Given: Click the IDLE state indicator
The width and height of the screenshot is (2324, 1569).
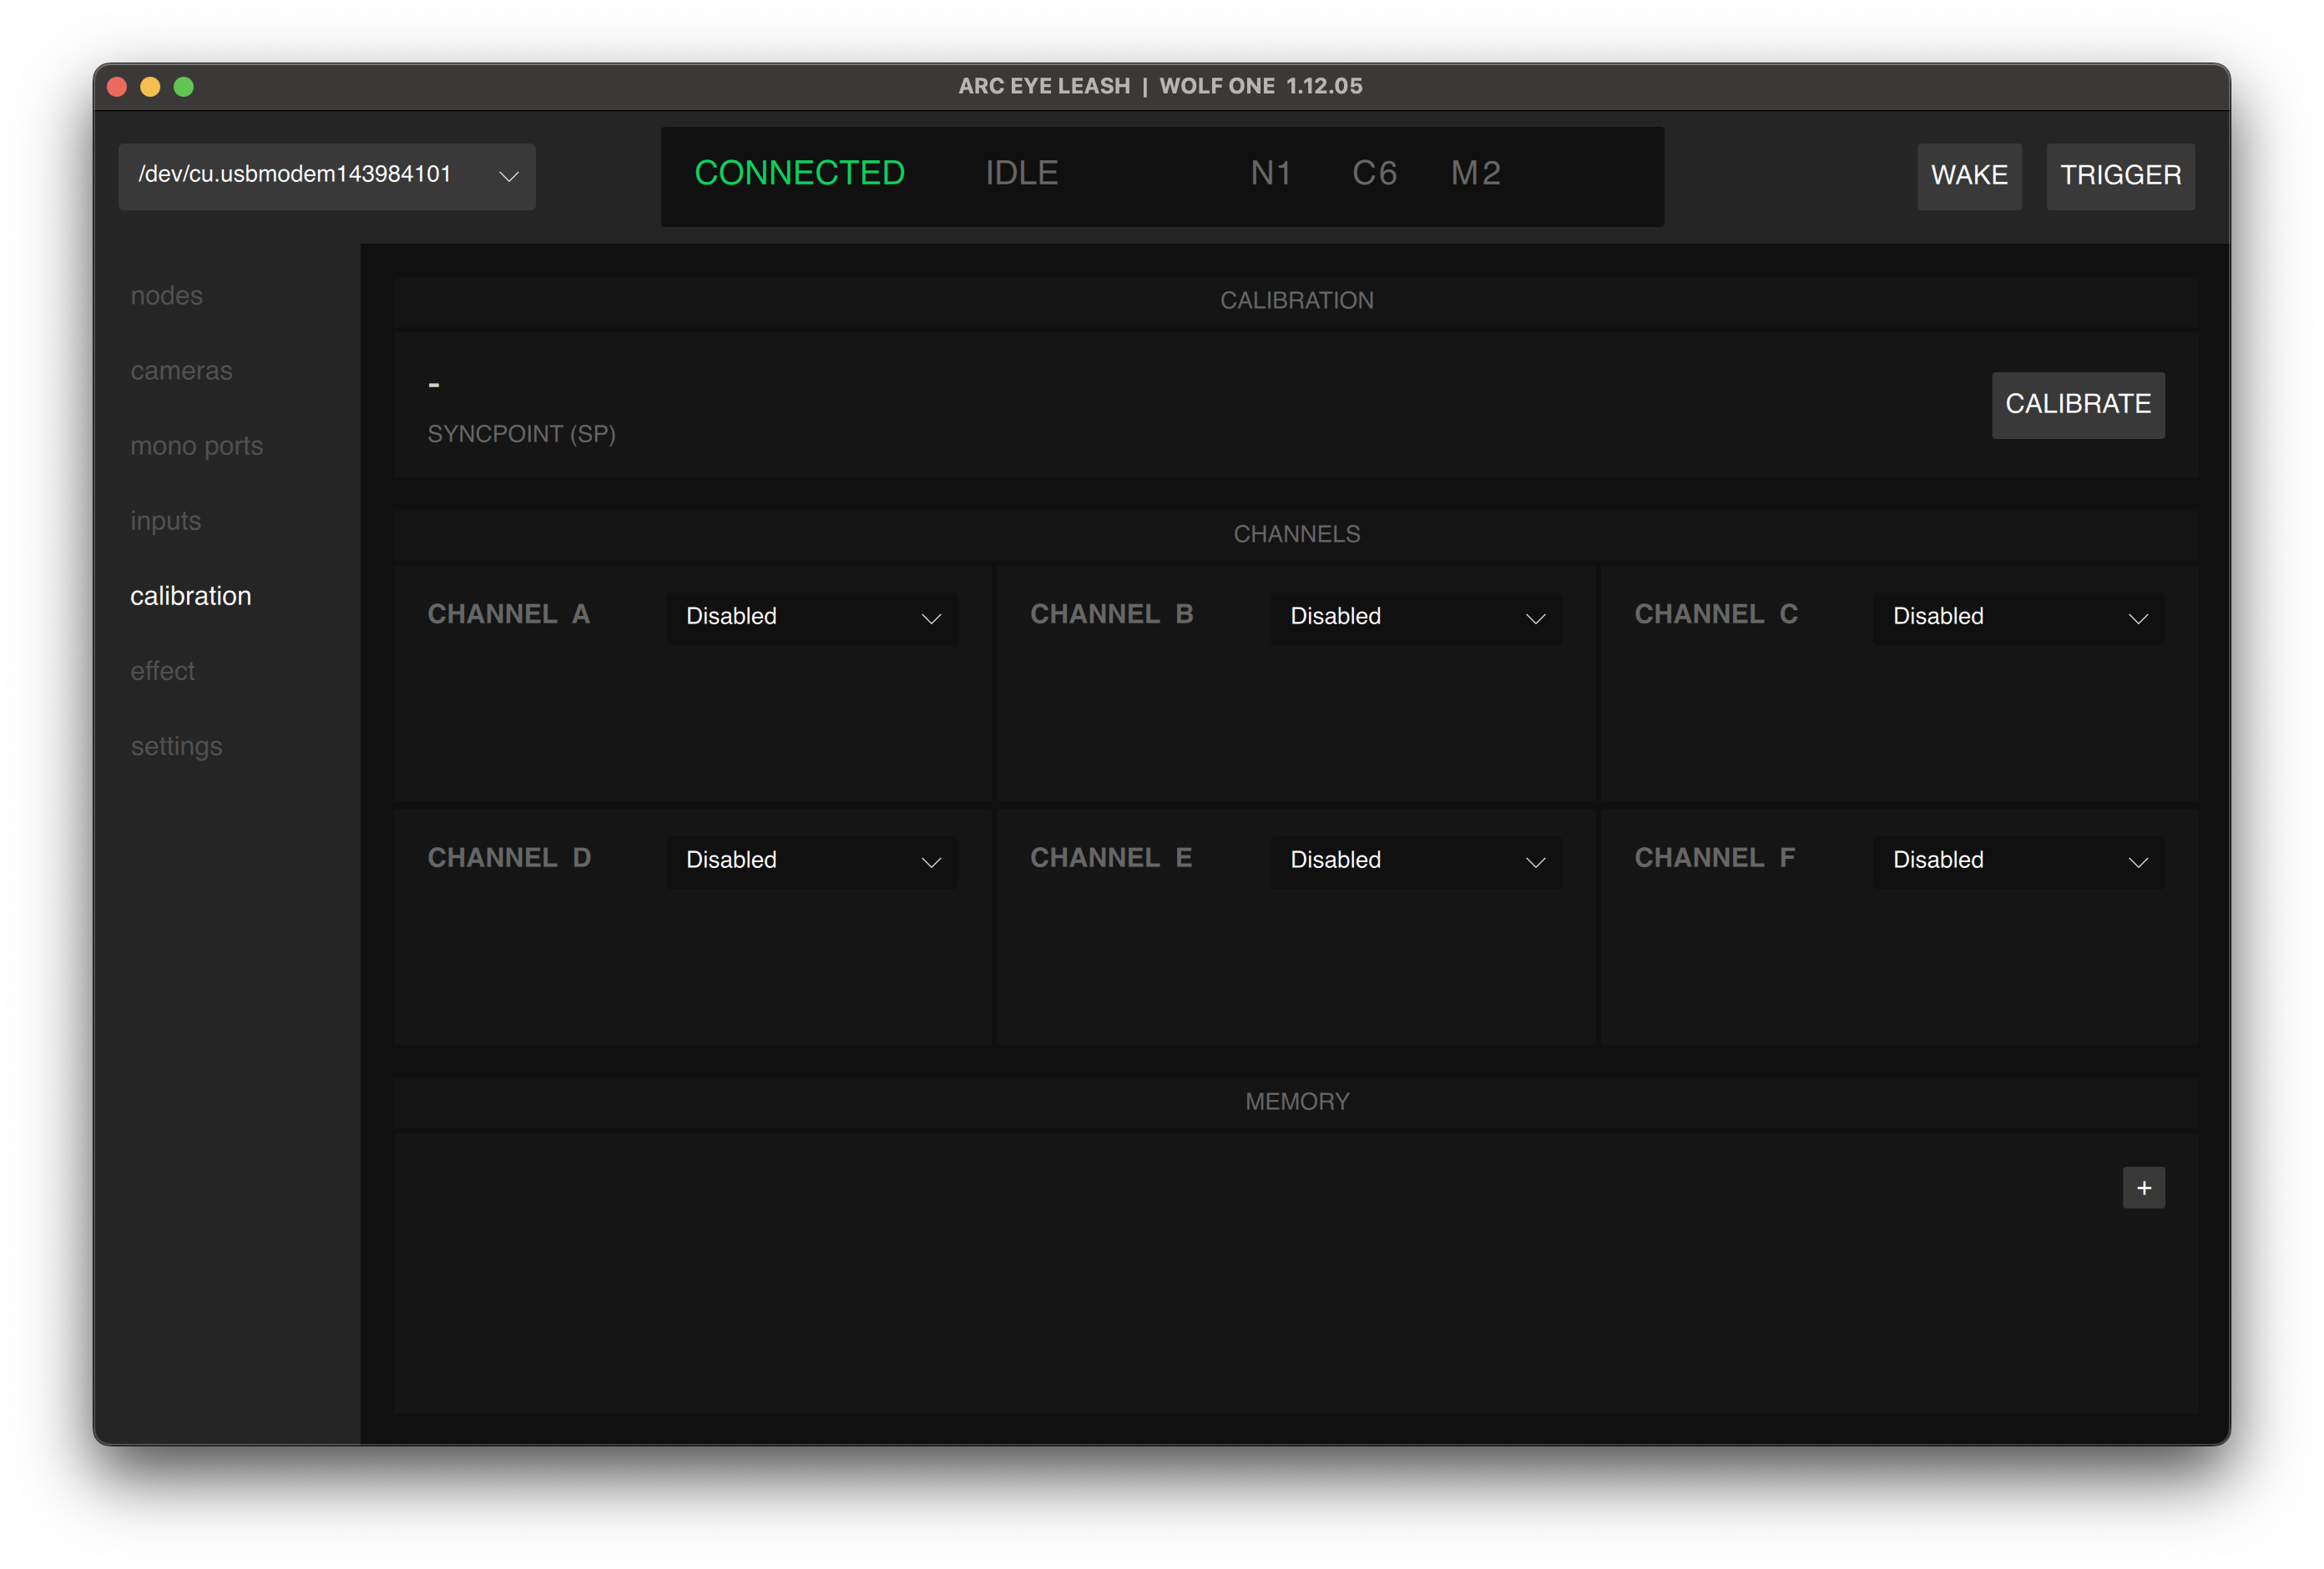Looking at the screenshot, I should (x=1021, y=173).
